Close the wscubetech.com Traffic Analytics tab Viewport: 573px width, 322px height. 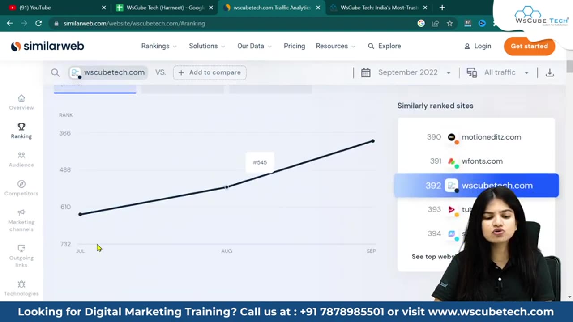pyautogui.click(x=318, y=8)
